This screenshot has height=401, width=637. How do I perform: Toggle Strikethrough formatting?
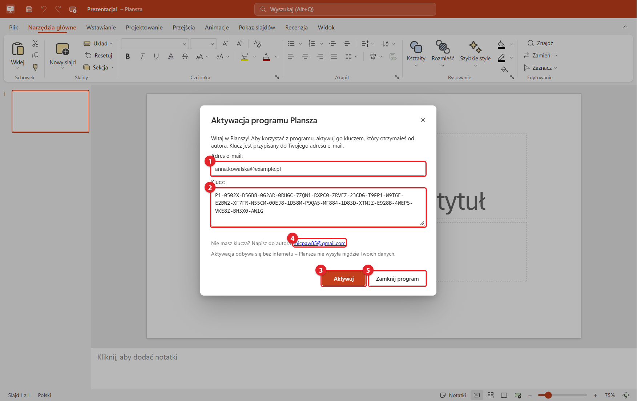pos(185,56)
